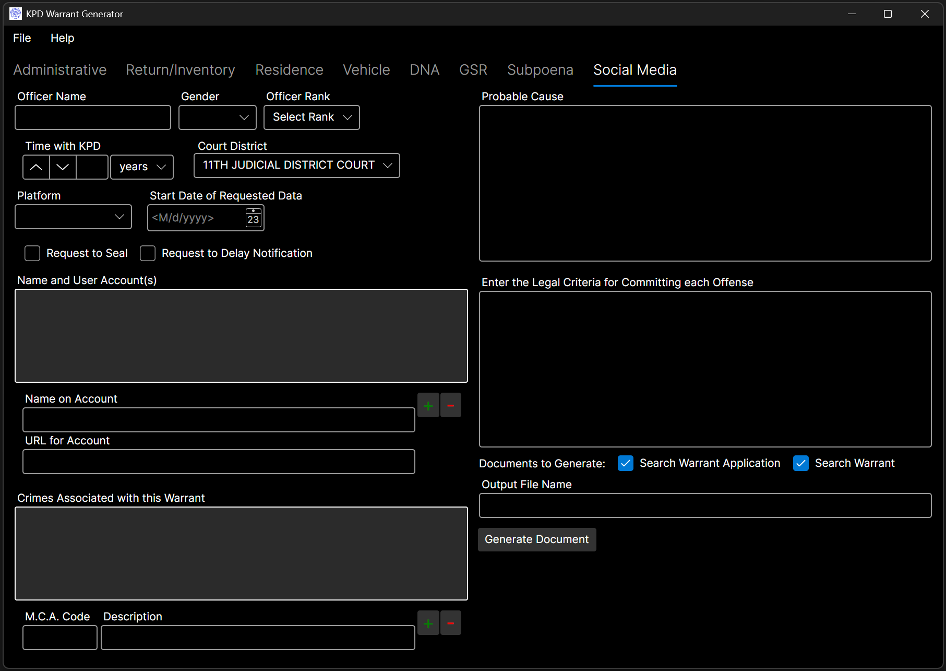This screenshot has width=946, height=671.
Task: Switch to the DNA tab
Action: pyautogui.click(x=424, y=69)
